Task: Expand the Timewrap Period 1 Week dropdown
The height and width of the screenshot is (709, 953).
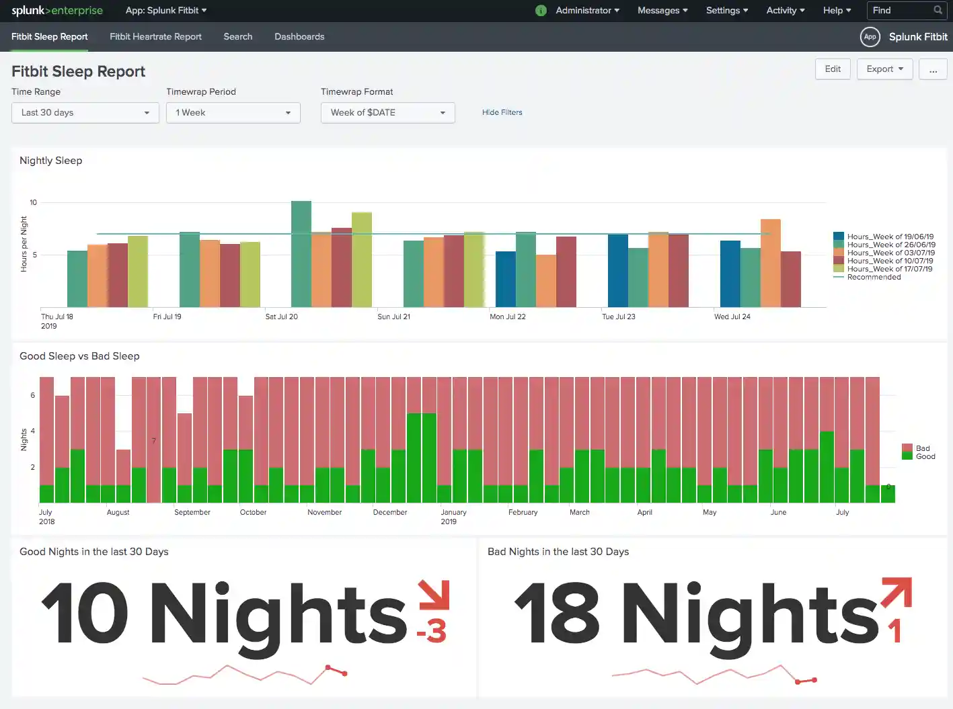Action: [233, 113]
